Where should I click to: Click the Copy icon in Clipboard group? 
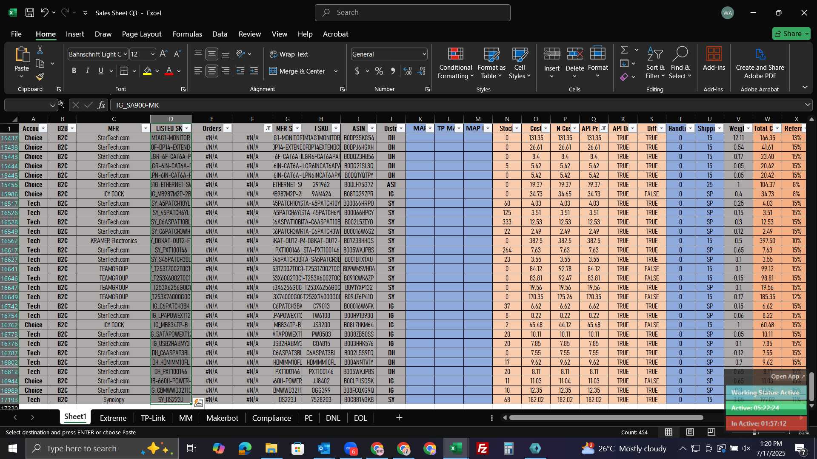point(40,64)
